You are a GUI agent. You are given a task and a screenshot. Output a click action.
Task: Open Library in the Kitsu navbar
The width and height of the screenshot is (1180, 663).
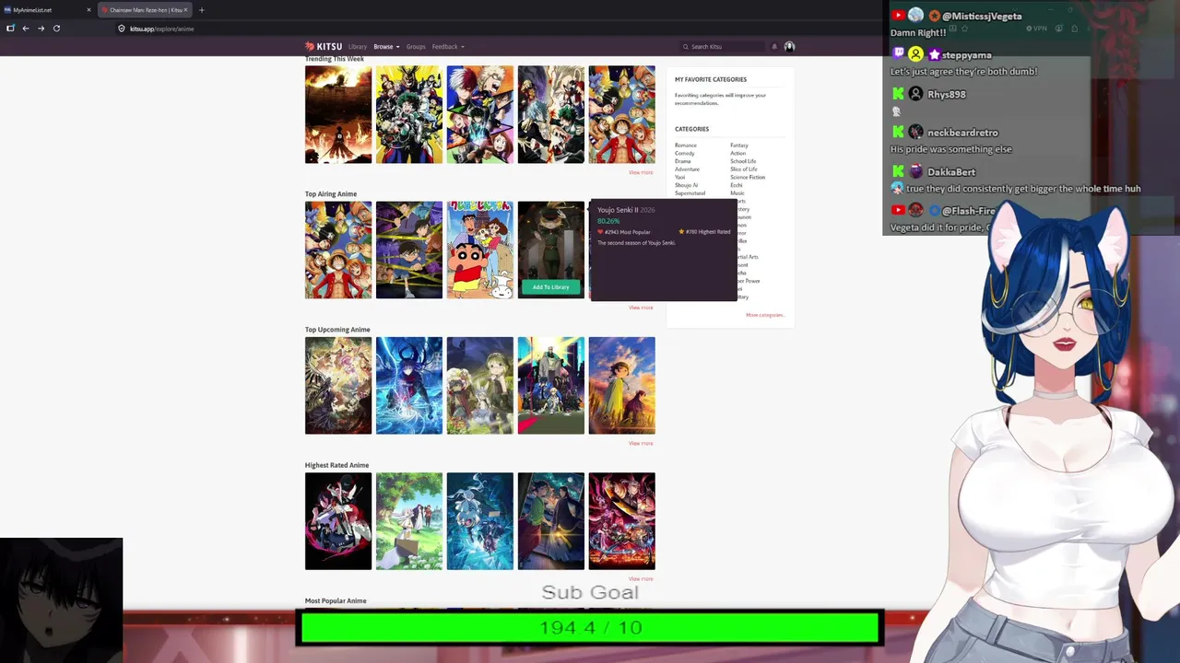[x=358, y=47]
